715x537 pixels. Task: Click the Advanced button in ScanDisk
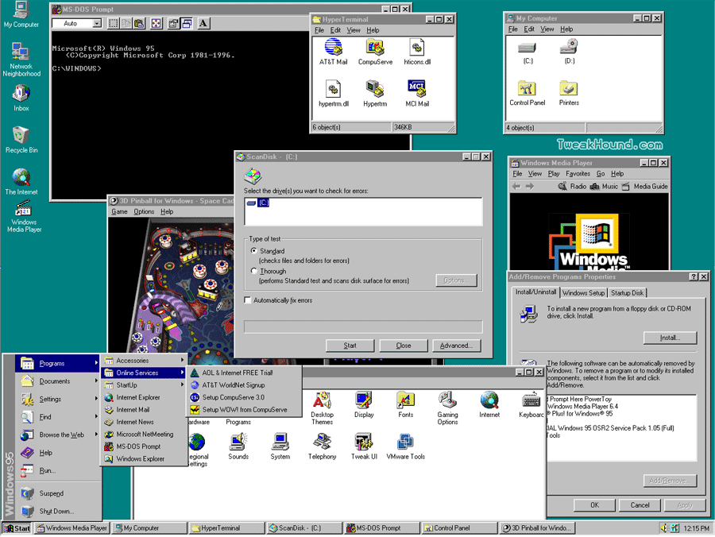(456, 346)
